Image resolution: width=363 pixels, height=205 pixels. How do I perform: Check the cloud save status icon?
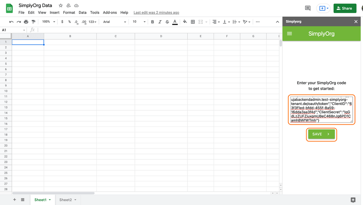click(x=77, y=6)
